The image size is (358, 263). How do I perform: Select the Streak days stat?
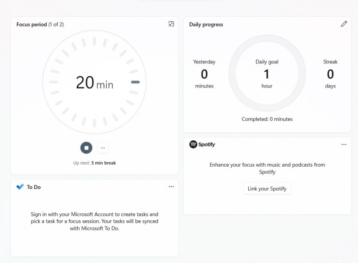click(330, 74)
